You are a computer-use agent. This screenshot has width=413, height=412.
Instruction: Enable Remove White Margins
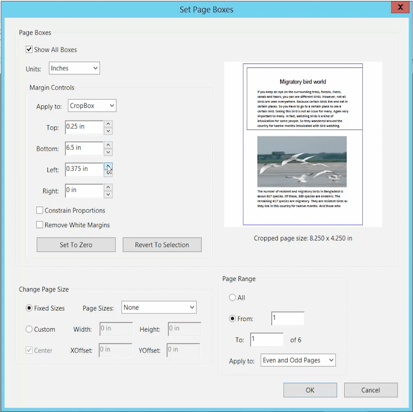[40, 225]
